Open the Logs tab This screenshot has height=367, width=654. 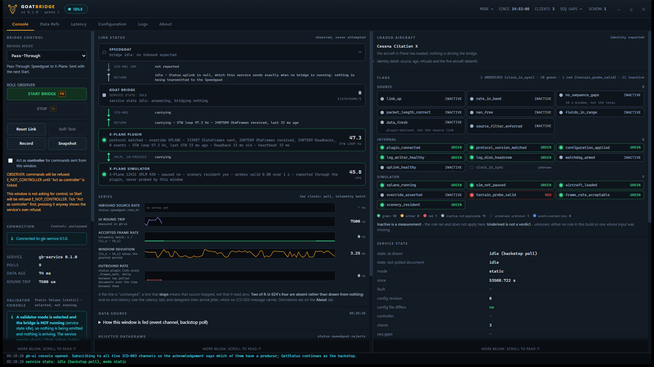tap(143, 24)
